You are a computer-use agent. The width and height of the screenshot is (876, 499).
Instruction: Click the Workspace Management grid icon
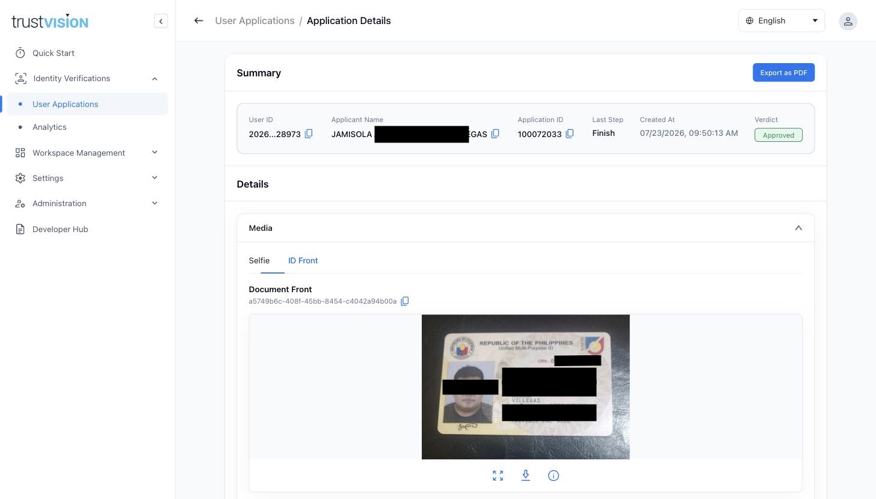[20, 153]
